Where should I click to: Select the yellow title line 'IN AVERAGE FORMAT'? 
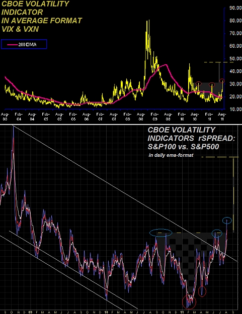coord(42,21)
